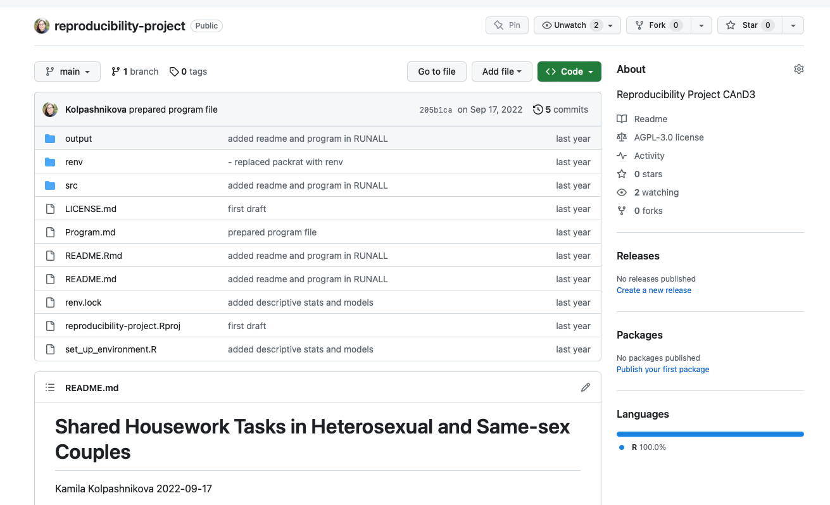Screen dimensions: 830x505
Task: Click the Pin button
Action: [x=507, y=25]
